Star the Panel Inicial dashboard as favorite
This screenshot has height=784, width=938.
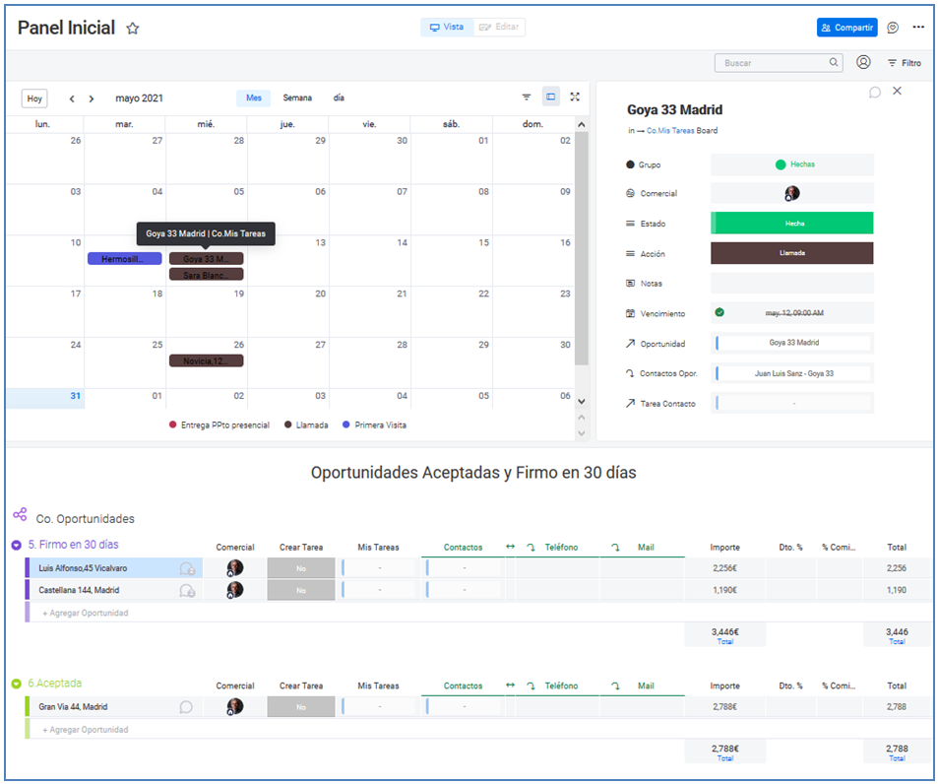pos(133,29)
